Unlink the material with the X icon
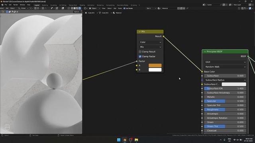 click(x=184, y=8)
